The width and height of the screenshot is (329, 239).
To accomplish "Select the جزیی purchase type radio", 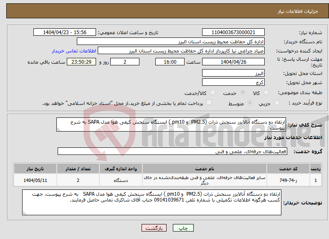I will (x=277, y=103).
